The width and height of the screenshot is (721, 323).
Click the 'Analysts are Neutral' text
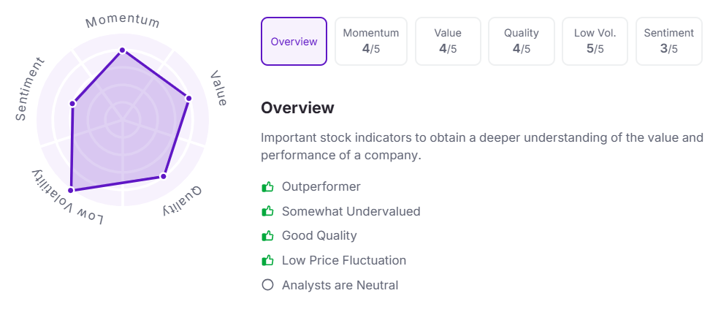(340, 285)
